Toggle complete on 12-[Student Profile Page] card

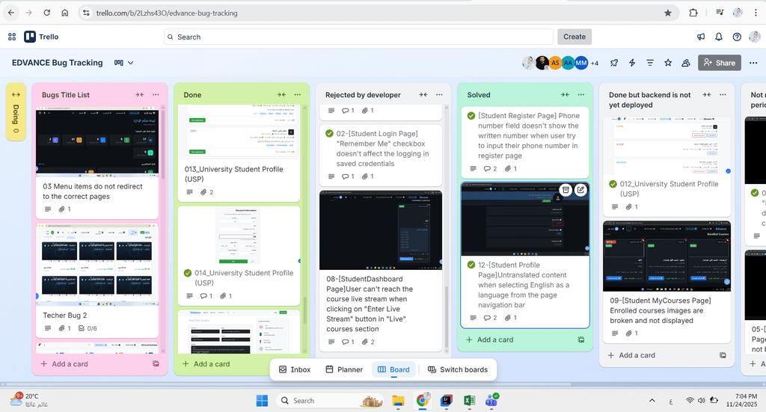471,265
